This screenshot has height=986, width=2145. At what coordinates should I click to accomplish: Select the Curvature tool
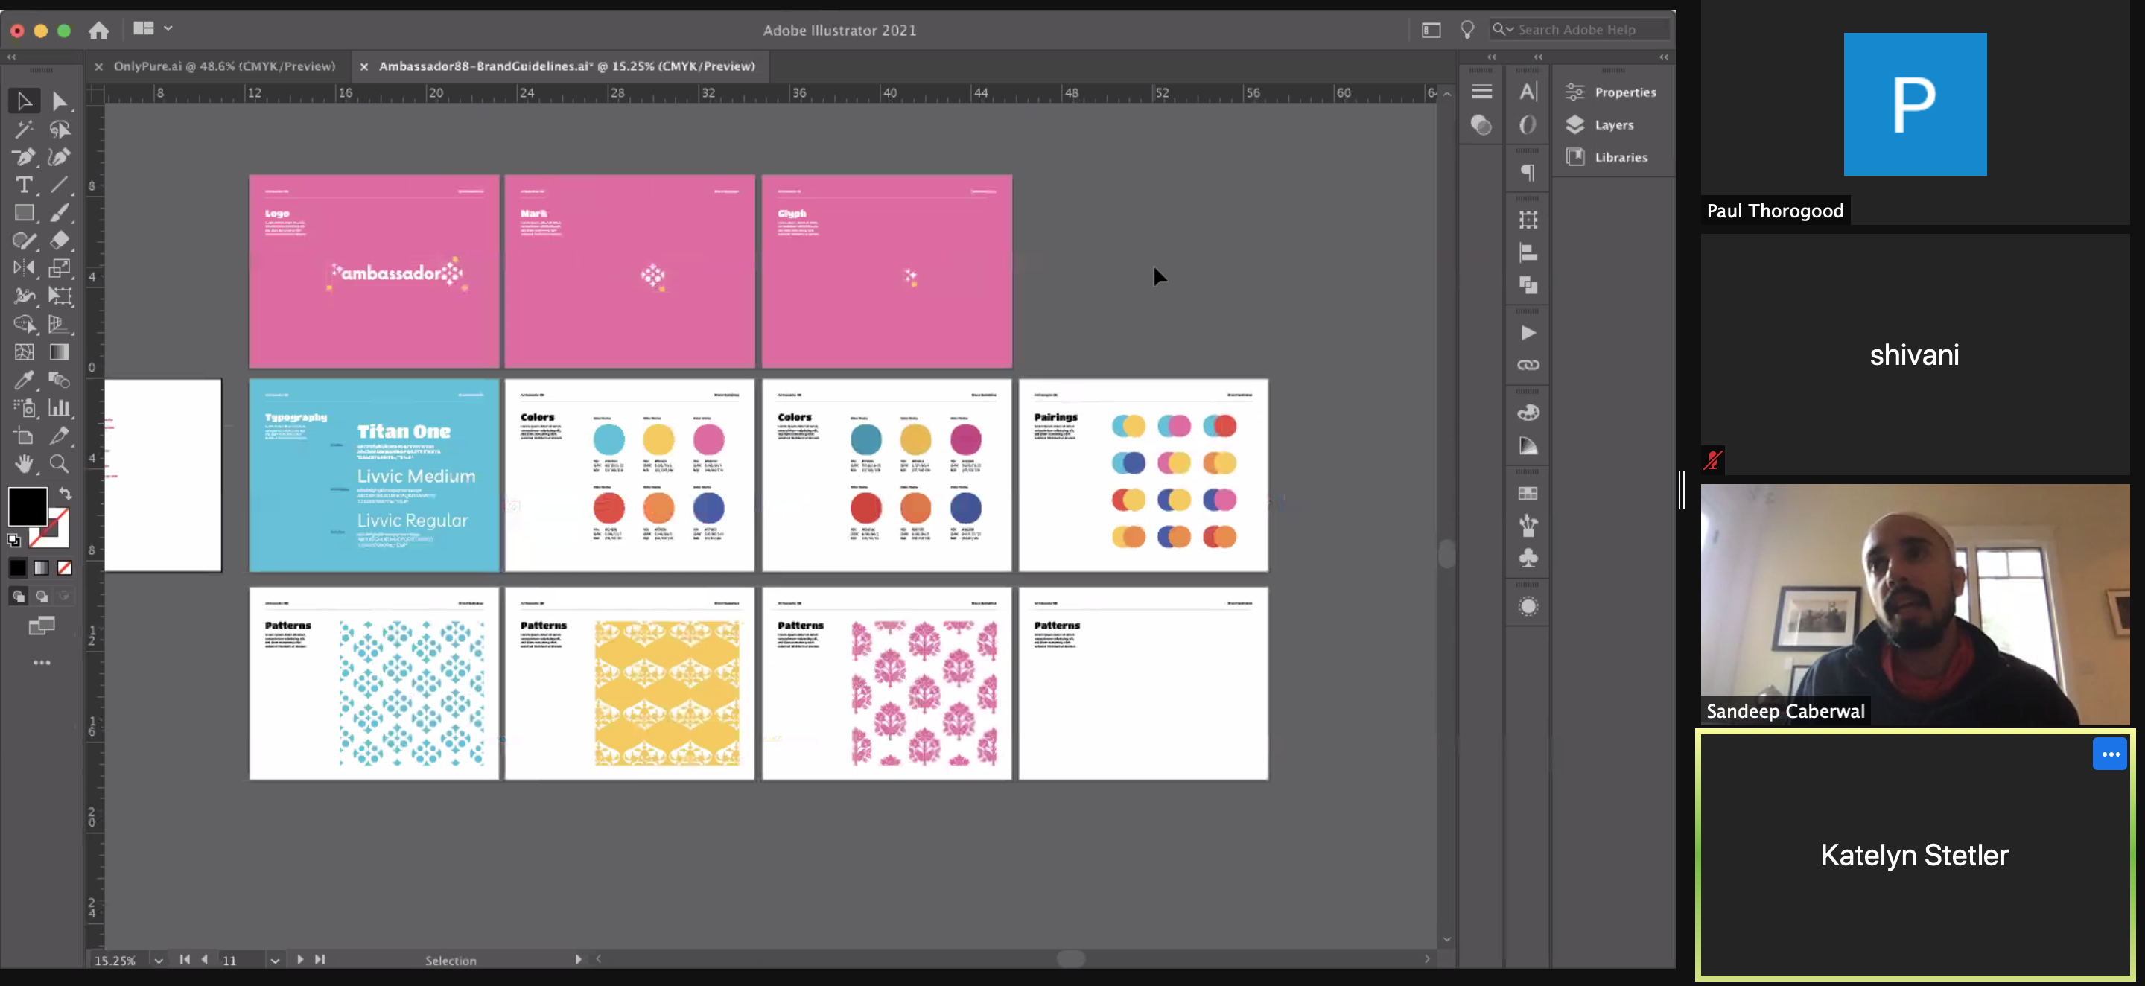click(x=59, y=156)
